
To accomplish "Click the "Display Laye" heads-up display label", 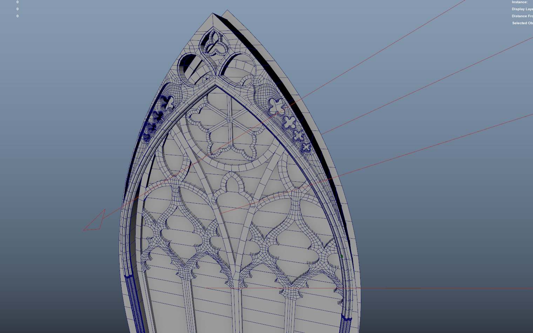I will (522, 9).
